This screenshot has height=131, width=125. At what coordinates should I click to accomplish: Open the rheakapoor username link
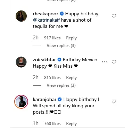click(x=45, y=14)
